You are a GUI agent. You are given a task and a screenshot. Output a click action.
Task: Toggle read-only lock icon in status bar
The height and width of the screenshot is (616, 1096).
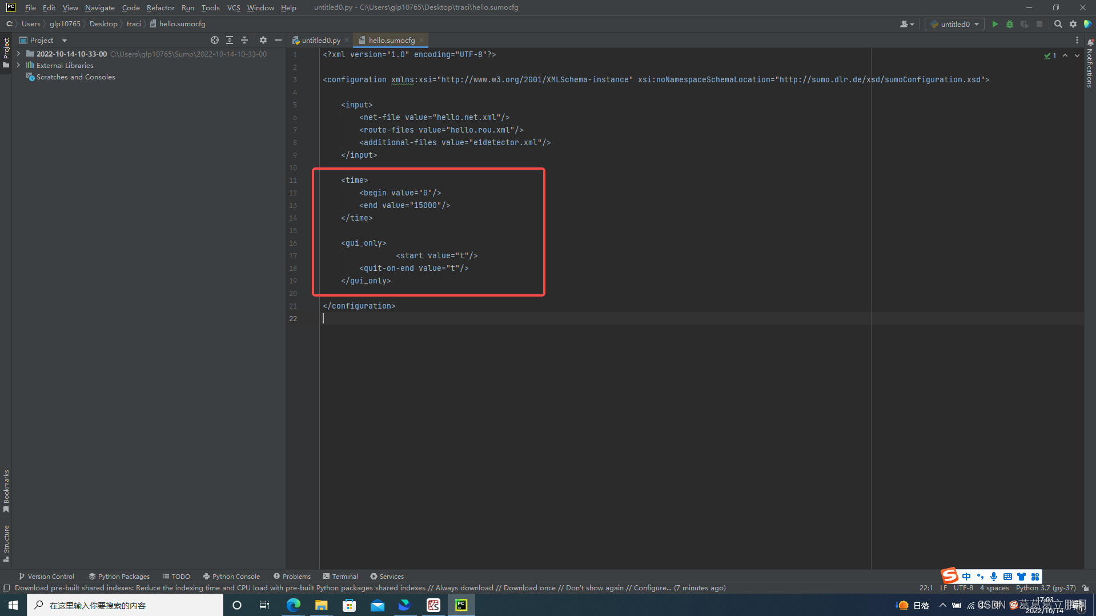tap(1086, 588)
